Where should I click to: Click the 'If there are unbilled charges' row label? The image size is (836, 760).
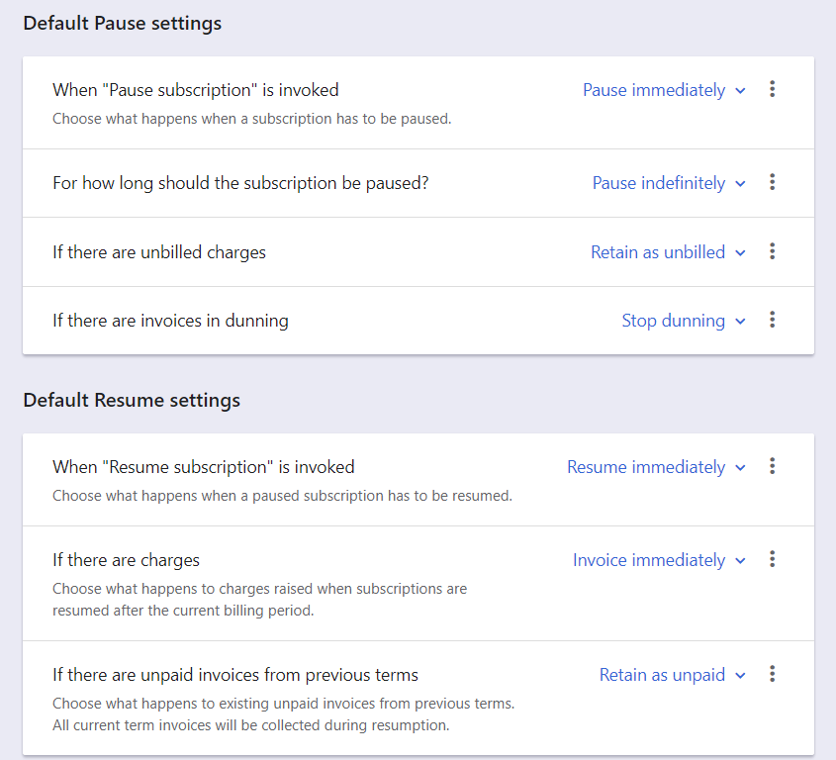point(159,252)
